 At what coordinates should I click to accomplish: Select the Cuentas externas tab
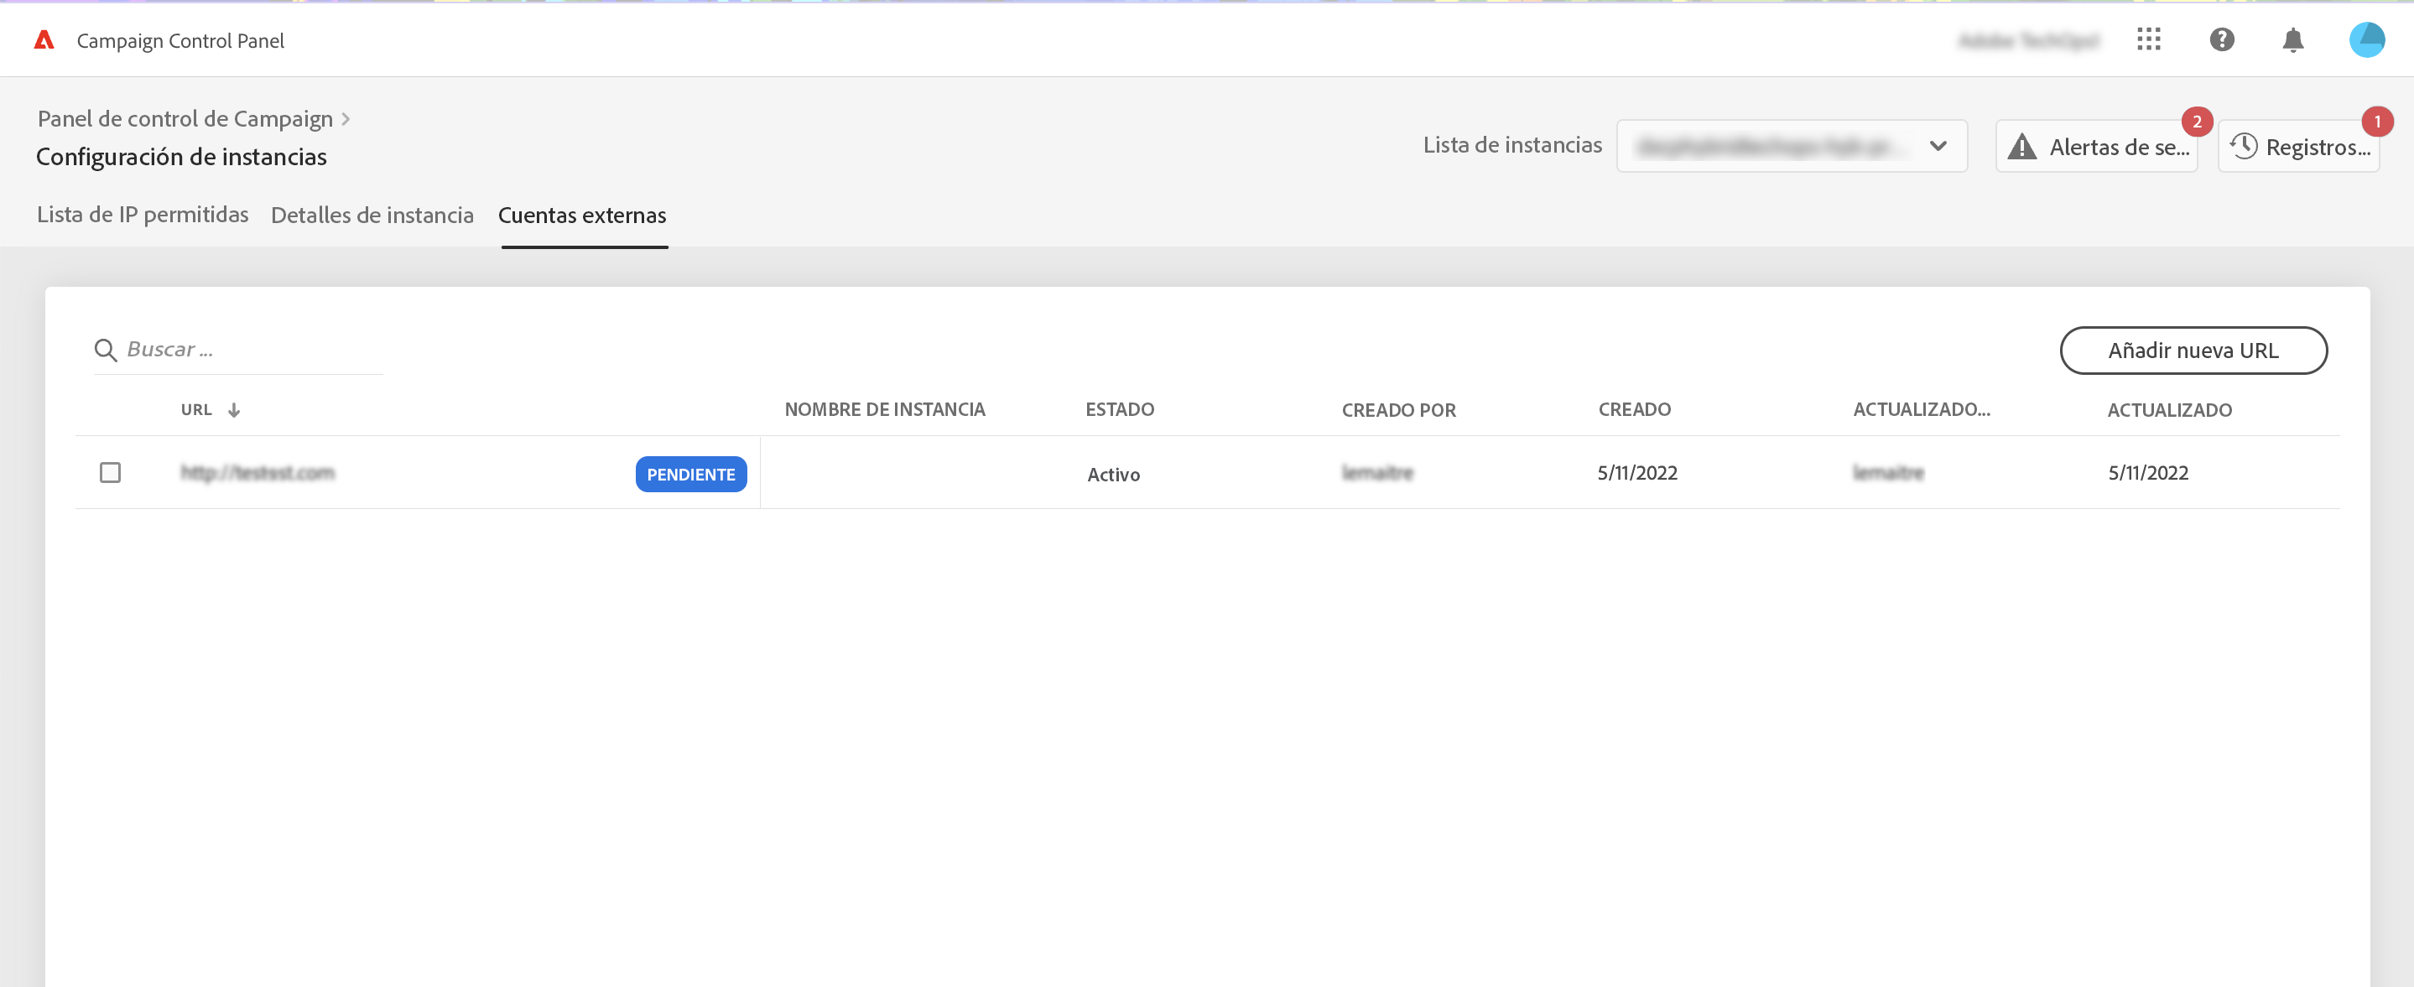point(582,215)
